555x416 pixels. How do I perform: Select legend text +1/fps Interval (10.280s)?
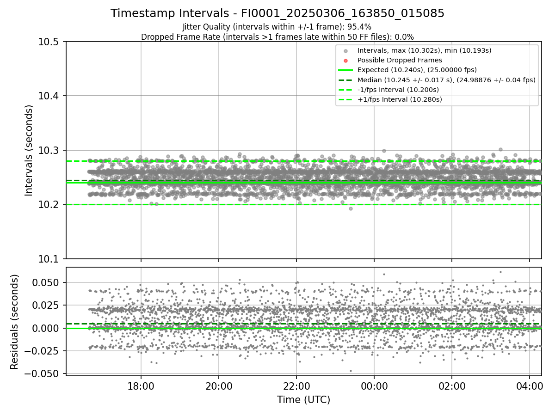pos(400,99)
